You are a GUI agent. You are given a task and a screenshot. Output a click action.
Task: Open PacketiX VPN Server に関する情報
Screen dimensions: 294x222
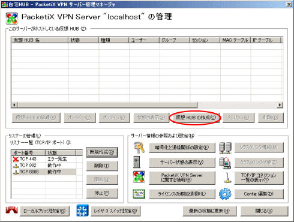[182, 178]
